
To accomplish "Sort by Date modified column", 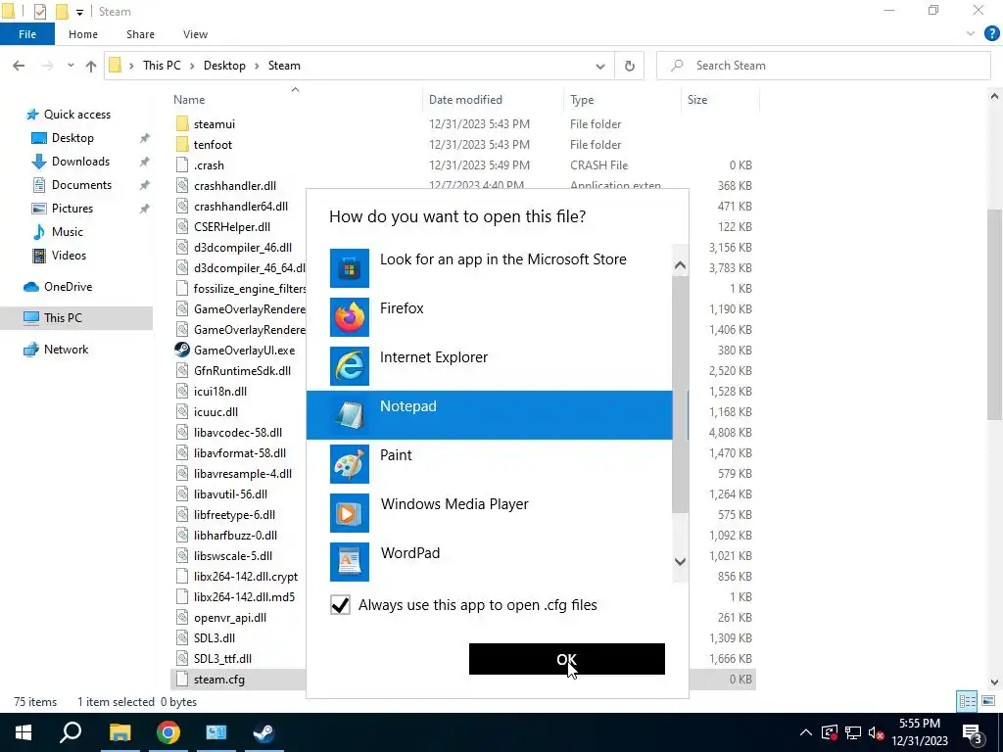I will pyautogui.click(x=465, y=100).
